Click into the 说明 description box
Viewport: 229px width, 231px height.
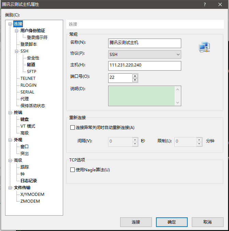(x=142, y=96)
